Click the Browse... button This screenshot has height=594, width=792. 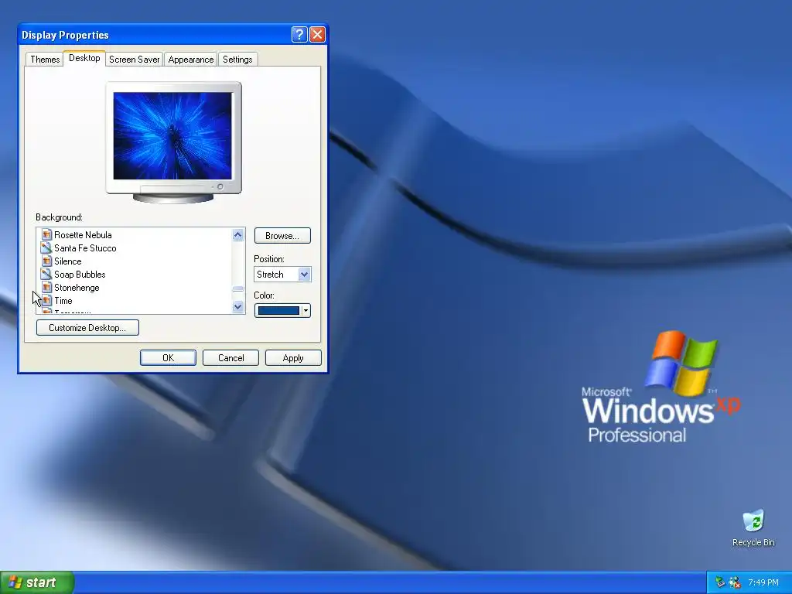point(282,236)
